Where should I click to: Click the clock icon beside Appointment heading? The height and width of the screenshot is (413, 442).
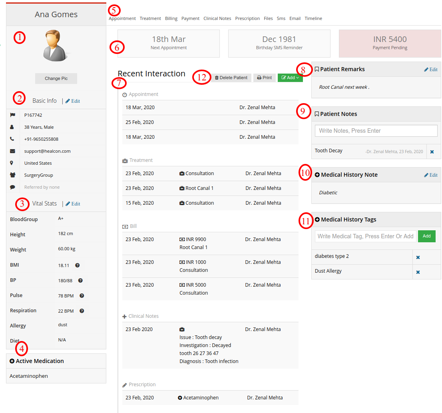pyautogui.click(x=125, y=95)
